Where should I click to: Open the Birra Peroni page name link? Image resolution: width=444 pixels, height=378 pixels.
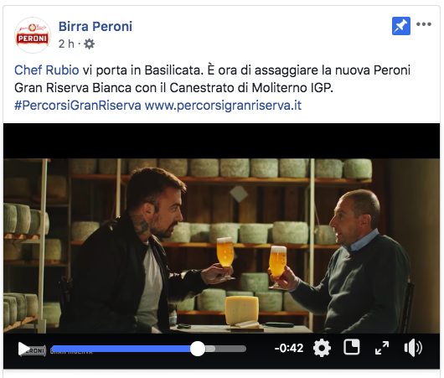coord(96,26)
